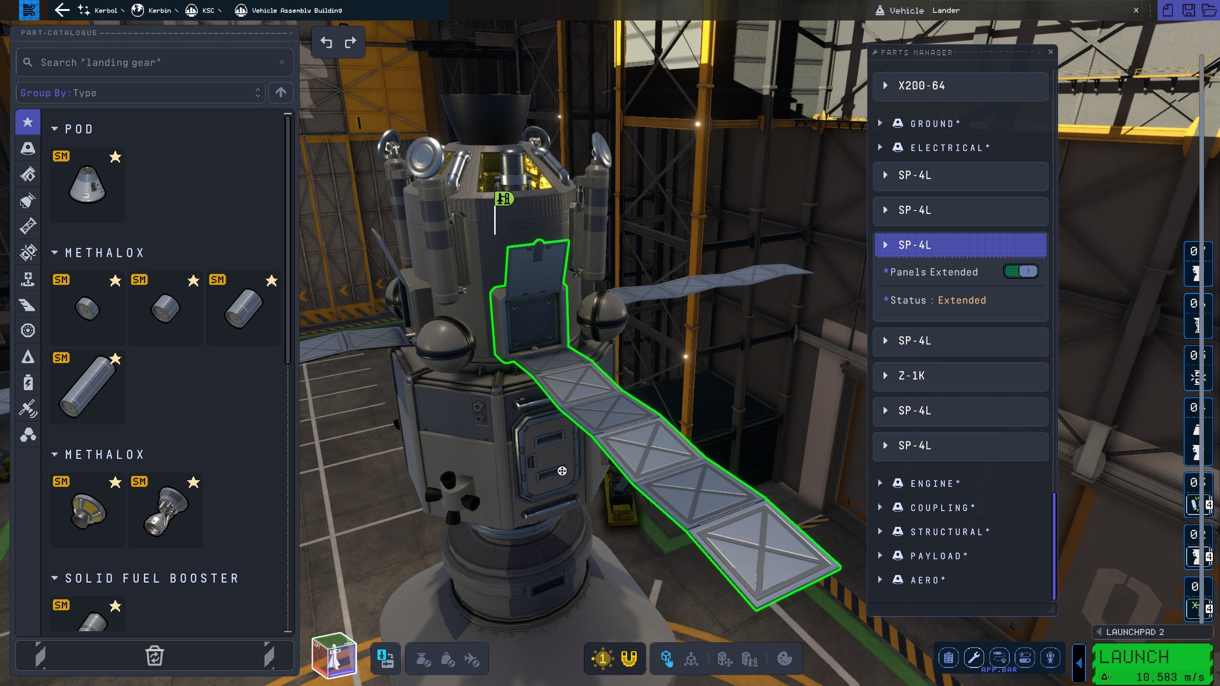1220x686 pixels.
Task: Select the engine category sidebar icon
Action: pos(28,200)
